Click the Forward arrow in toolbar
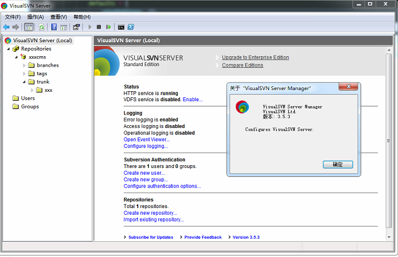 pos(16,27)
